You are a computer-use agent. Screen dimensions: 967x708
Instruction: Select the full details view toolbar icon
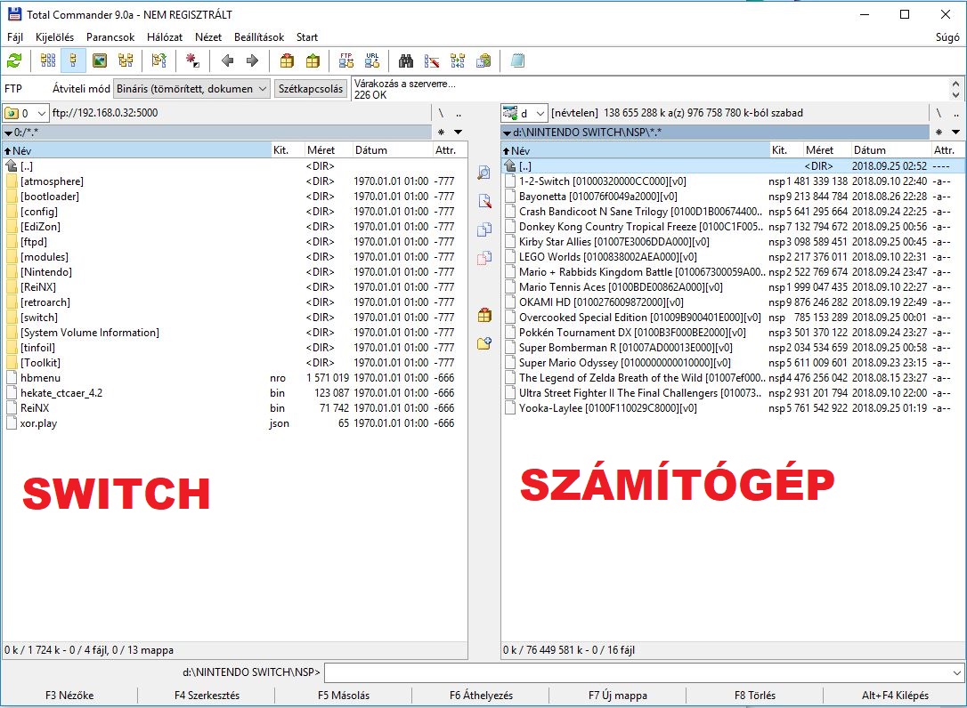click(73, 60)
